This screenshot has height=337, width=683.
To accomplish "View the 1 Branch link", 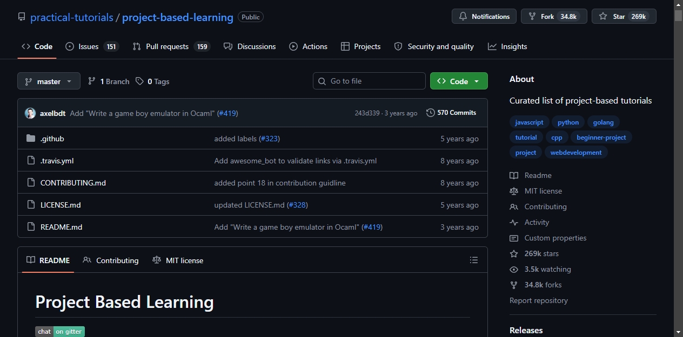I will [109, 81].
